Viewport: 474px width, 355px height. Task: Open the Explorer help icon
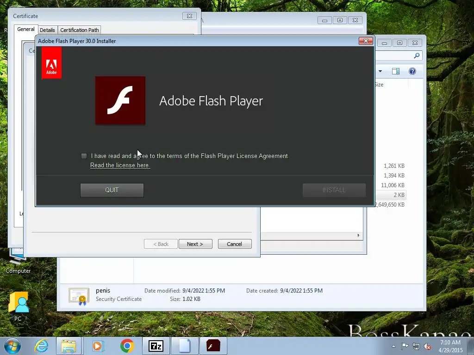tap(412, 71)
